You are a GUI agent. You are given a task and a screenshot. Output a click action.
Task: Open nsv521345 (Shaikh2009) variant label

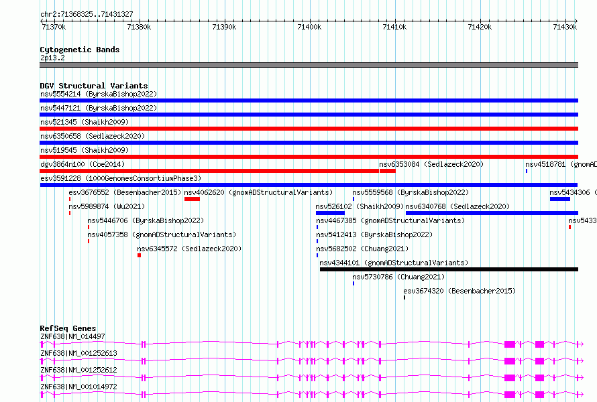point(85,122)
